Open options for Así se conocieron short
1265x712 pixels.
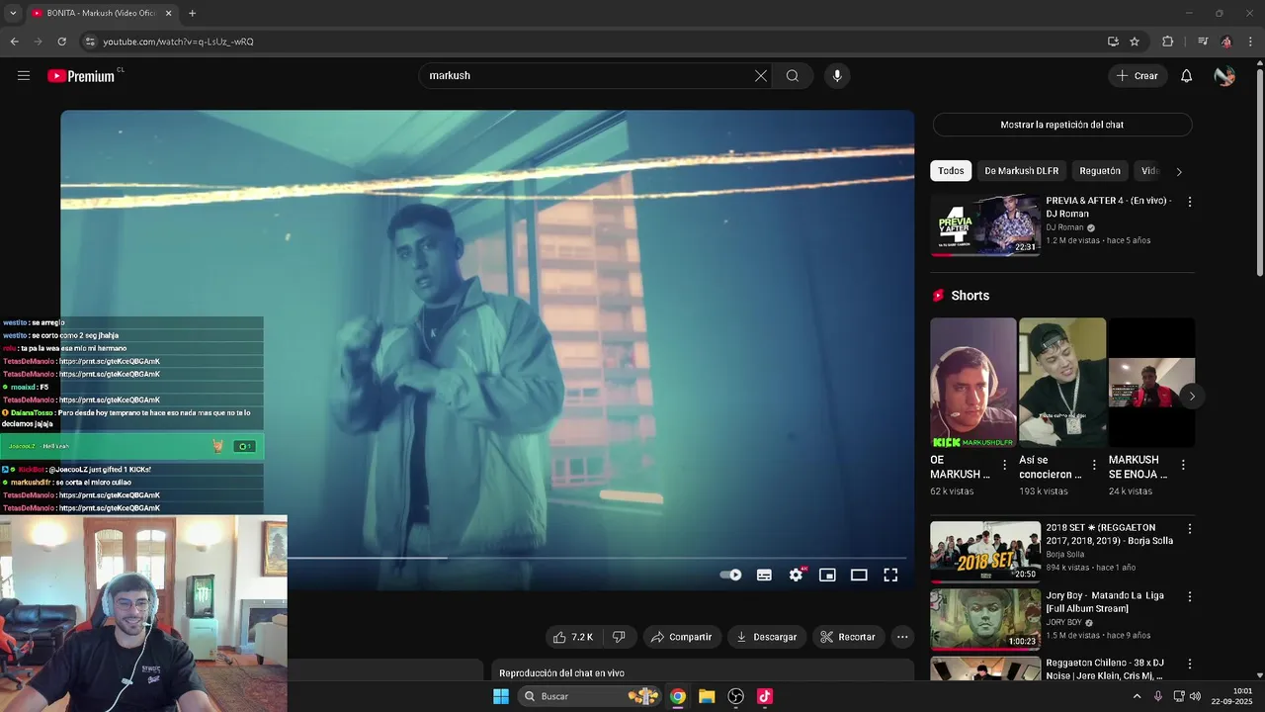click(x=1094, y=465)
